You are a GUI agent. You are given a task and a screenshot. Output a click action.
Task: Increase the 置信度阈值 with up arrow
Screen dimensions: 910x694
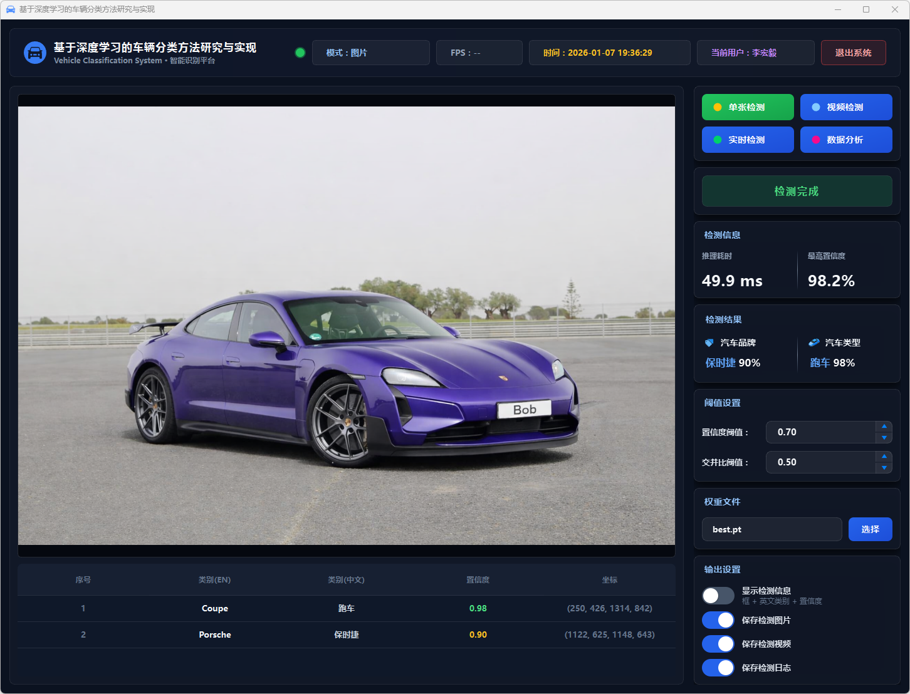click(884, 427)
